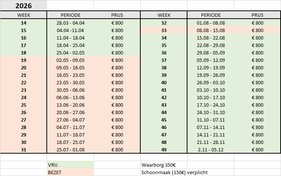The width and height of the screenshot is (281, 176).
Task: Click period cell 2.11 - 05.12
Action: click(x=211, y=150)
